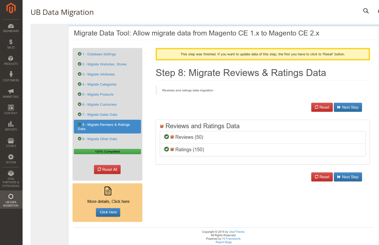
Task: Open the System menu
Action: point(11,159)
